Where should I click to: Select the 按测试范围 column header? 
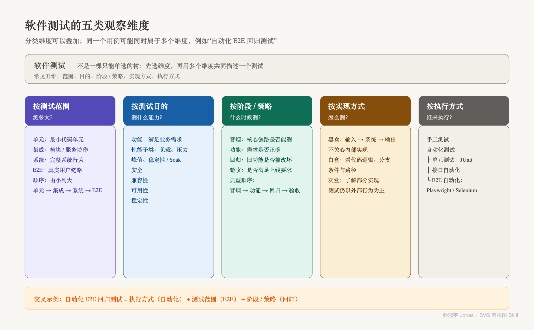click(70, 111)
